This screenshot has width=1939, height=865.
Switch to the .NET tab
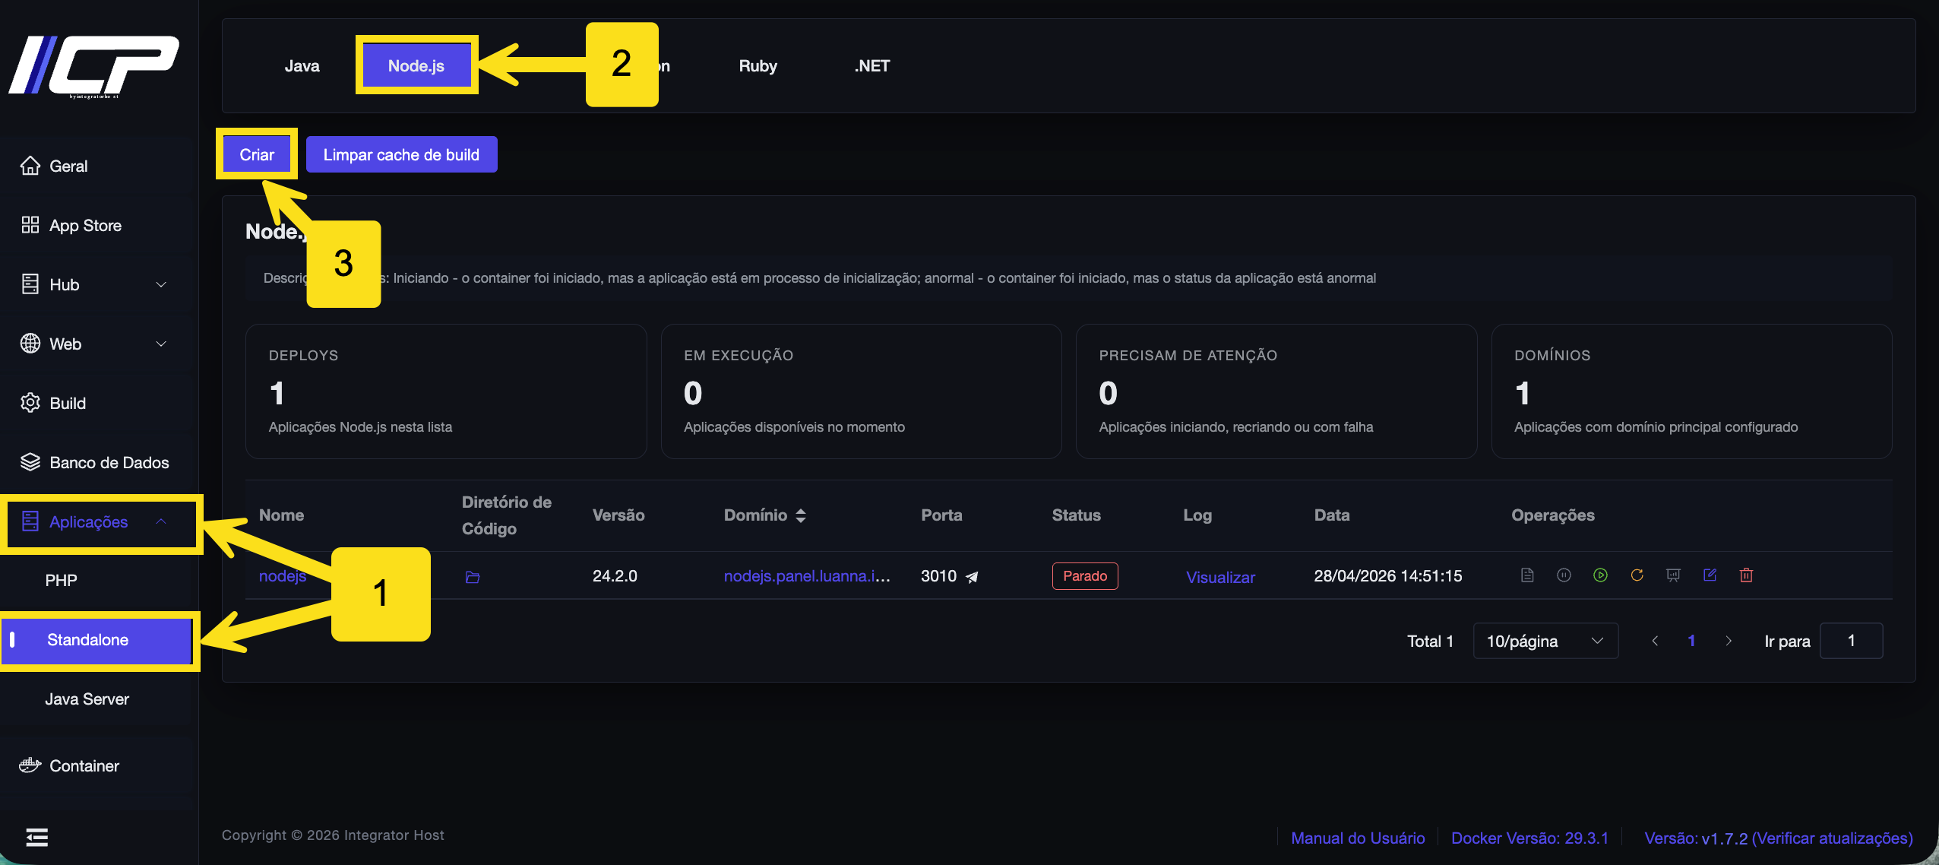click(x=871, y=66)
